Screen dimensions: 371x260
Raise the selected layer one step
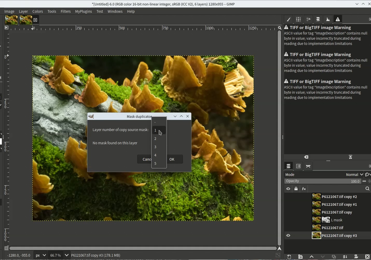click(312, 257)
